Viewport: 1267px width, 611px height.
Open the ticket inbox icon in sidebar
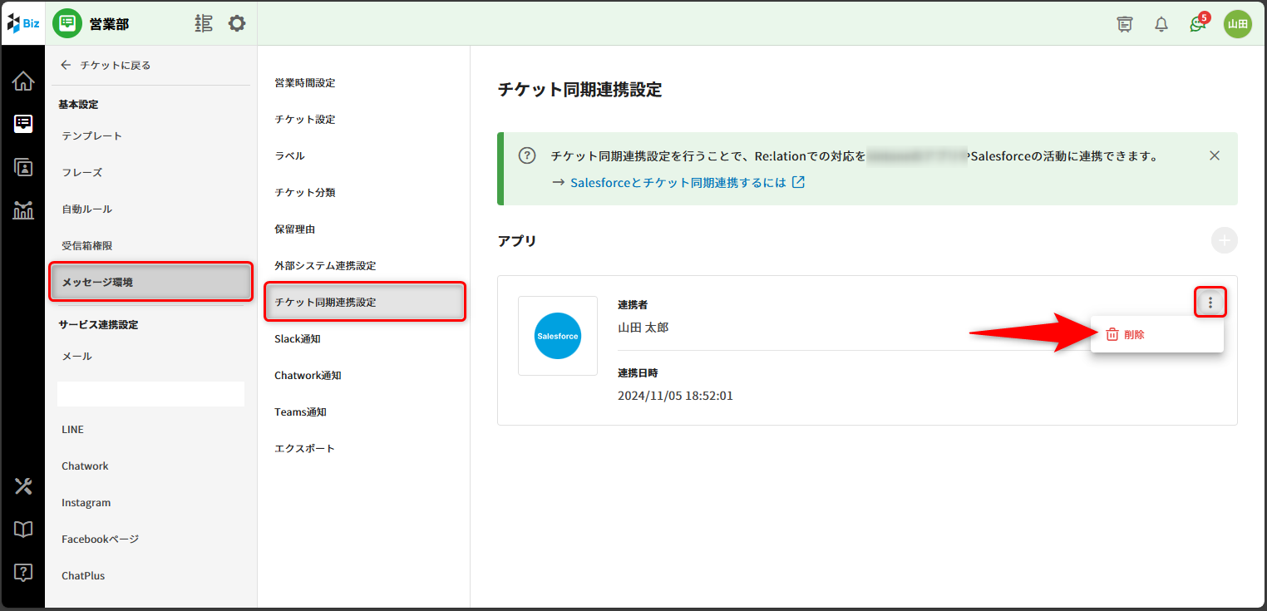[23, 124]
